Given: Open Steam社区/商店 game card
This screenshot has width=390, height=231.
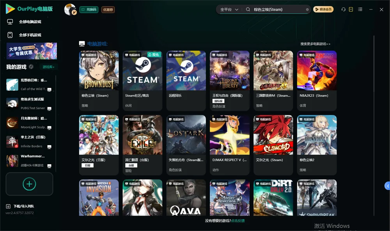Looking at the screenshot, I should click(142, 81).
